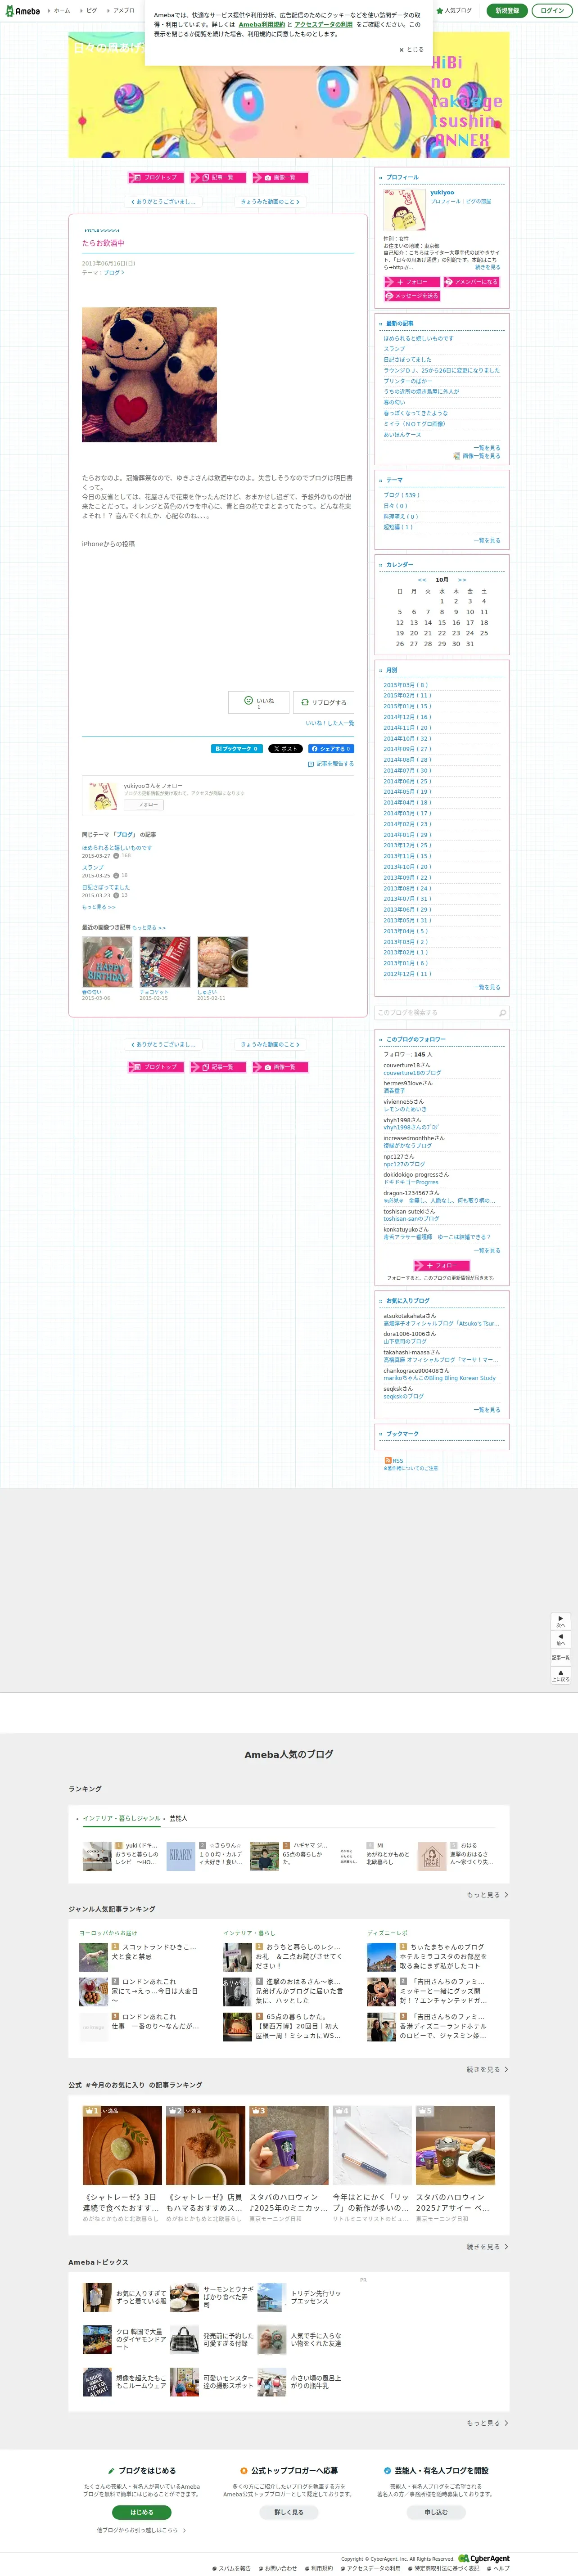
Task: Open the ブログ ( 539 ) theme link
Action: 401,495
